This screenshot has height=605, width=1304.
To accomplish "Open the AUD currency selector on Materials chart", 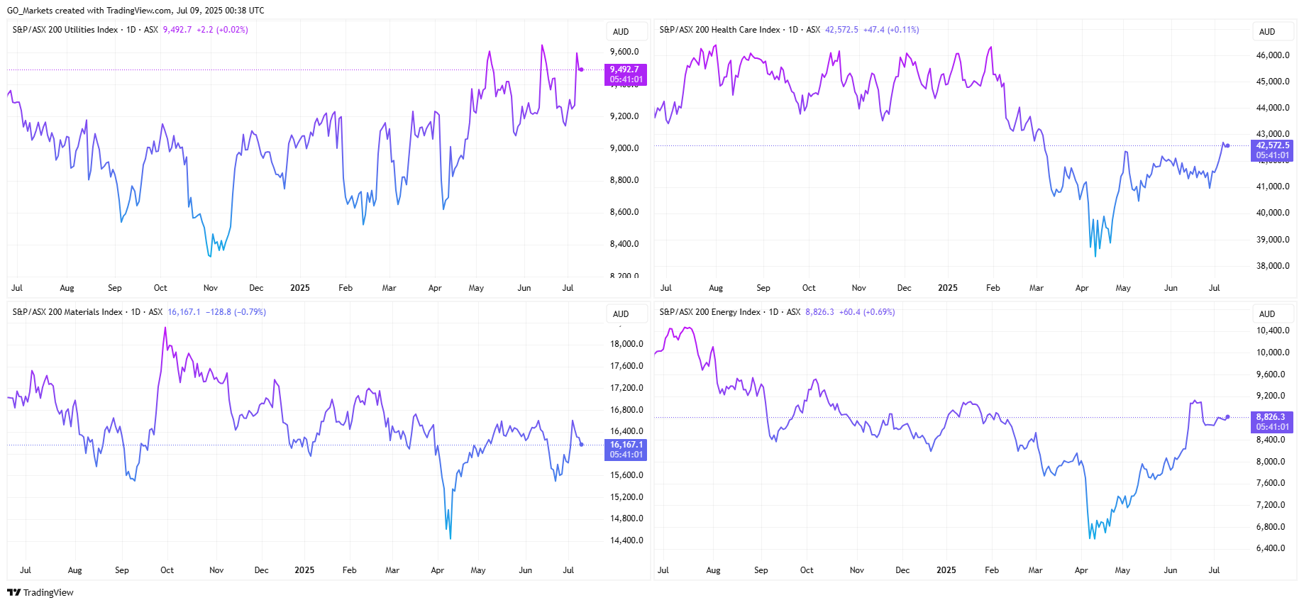I will [621, 314].
